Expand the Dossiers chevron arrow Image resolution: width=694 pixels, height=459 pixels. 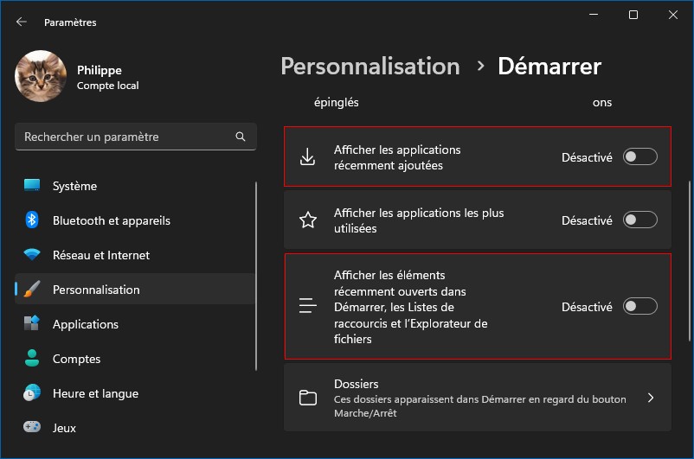coord(651,398)
